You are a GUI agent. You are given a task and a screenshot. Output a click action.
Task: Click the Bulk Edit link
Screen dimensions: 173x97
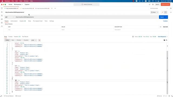pyautogui.click(x=165, y=27)
